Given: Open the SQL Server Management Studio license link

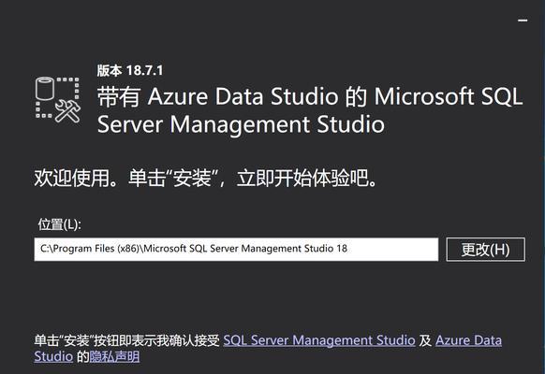Looking at the screenshot, I should [319, 340].
